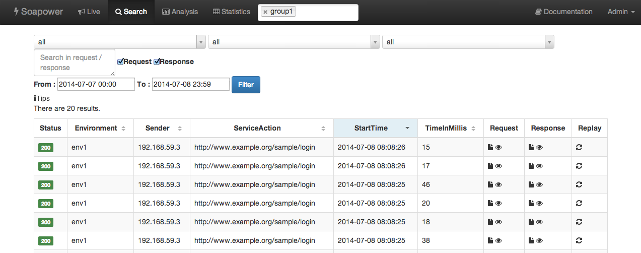The image size is (641, 253).
Task: Click the 200 status badge in 15 ms row
Action: [46, 148]
